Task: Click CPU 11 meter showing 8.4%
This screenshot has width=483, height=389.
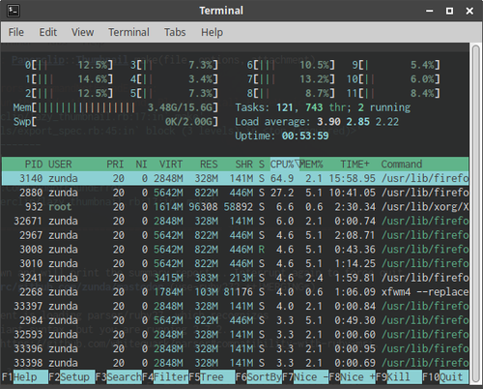Action: (393, 93)
